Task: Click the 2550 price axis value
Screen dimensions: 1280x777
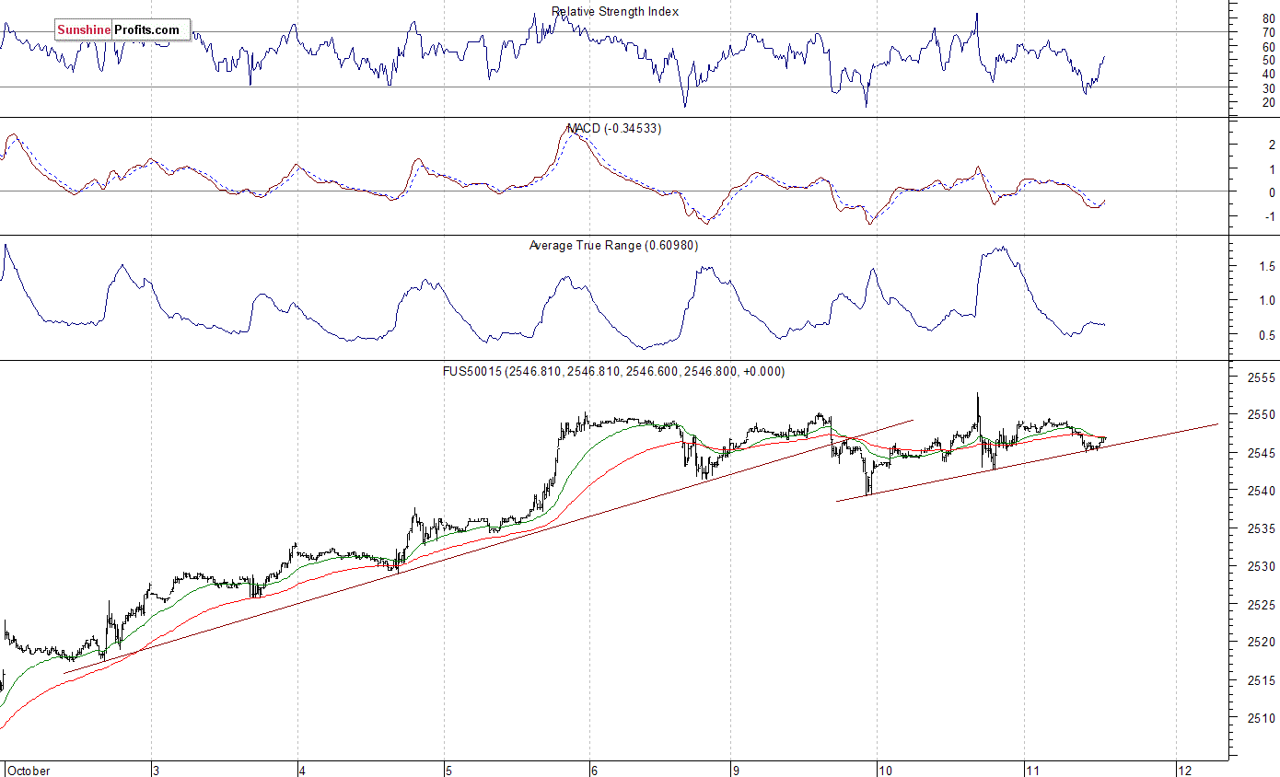Action: pos(1262,414)
